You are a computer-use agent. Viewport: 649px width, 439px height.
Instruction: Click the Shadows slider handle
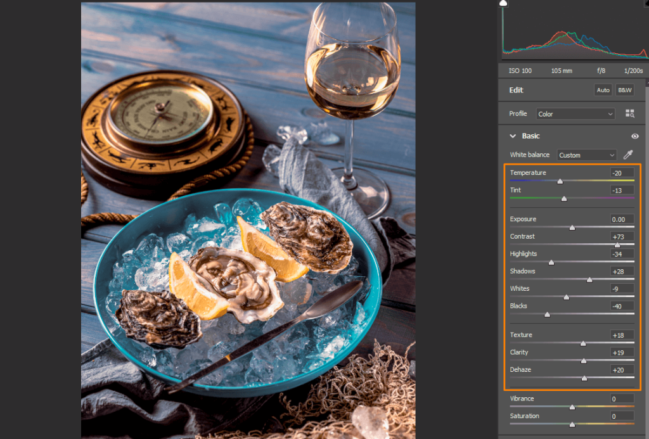[589, 279]
